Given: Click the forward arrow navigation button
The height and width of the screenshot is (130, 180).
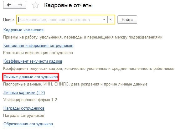Looking at the screenshot, I should point(20,5).
